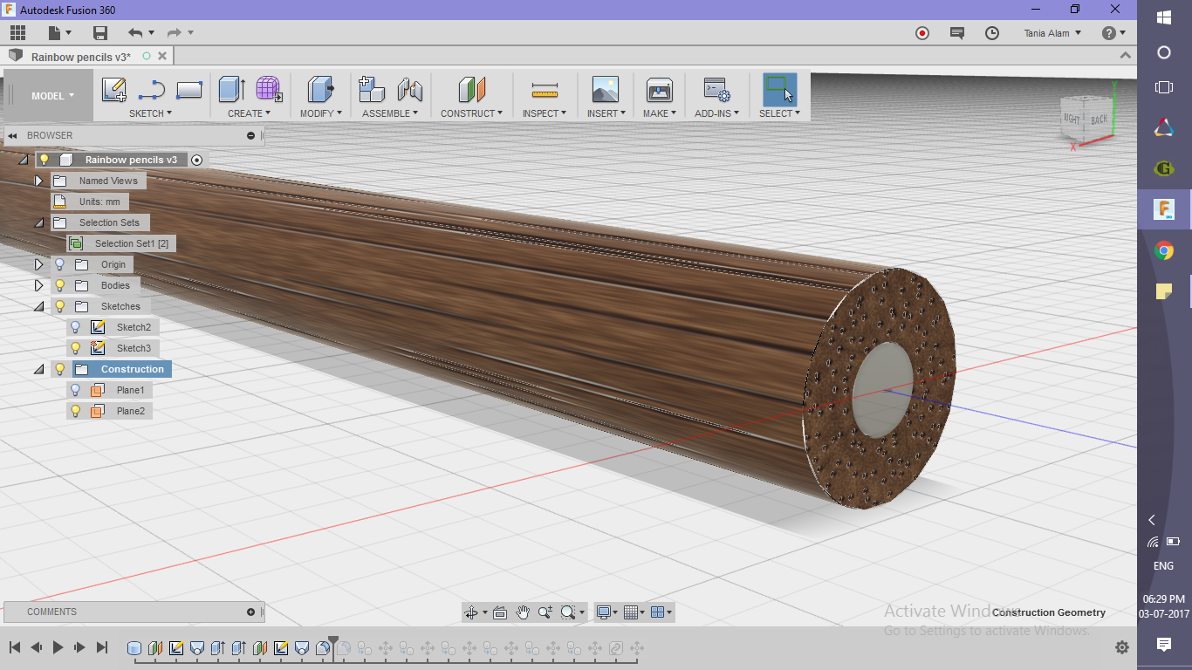Collapse the Sketches folder
This screenshot has height=670, width=1192.
pyautogui.click(x=38, y=306)
